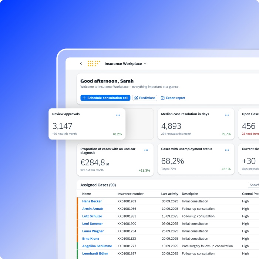Screen dimensions: 259x259
Task: Open Cases with unemployment status options
Action: (x=227, y=150)
